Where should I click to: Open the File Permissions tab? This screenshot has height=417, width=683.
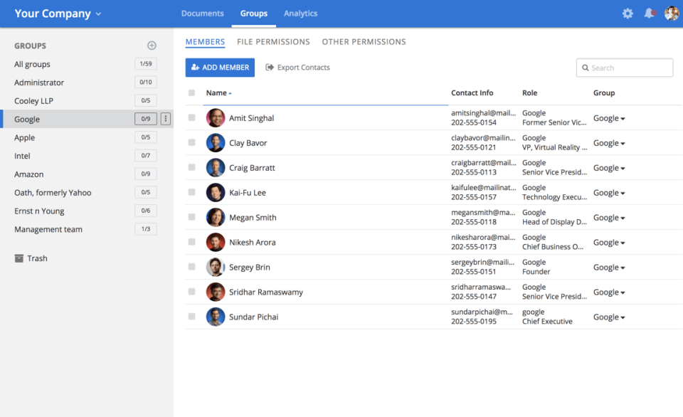(x=273, y=42)
